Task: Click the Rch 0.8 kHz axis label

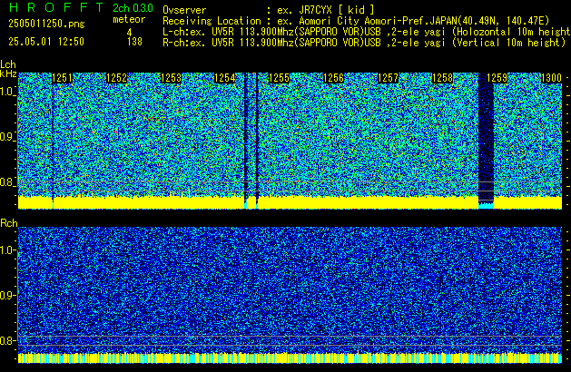Action: pos(7,340)
